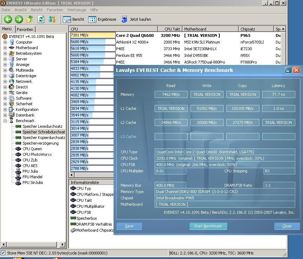Click the CPU Takt column header
Image resolution: width=303 pixels, height=259 pixels.
[169, 29]
